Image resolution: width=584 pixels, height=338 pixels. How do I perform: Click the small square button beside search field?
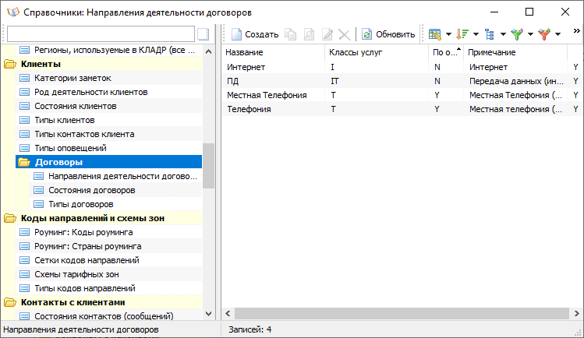click(x=203, y=34)
